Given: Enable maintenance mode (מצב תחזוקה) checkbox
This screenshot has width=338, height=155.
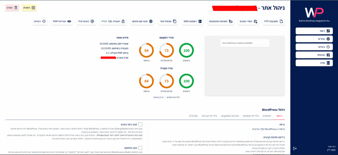Looking at the screenshot, I should (140, 148).
